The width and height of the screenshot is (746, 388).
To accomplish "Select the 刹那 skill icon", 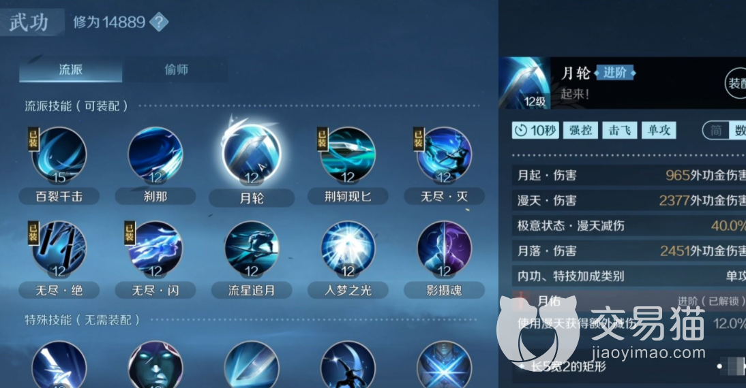I will [155, 155].
